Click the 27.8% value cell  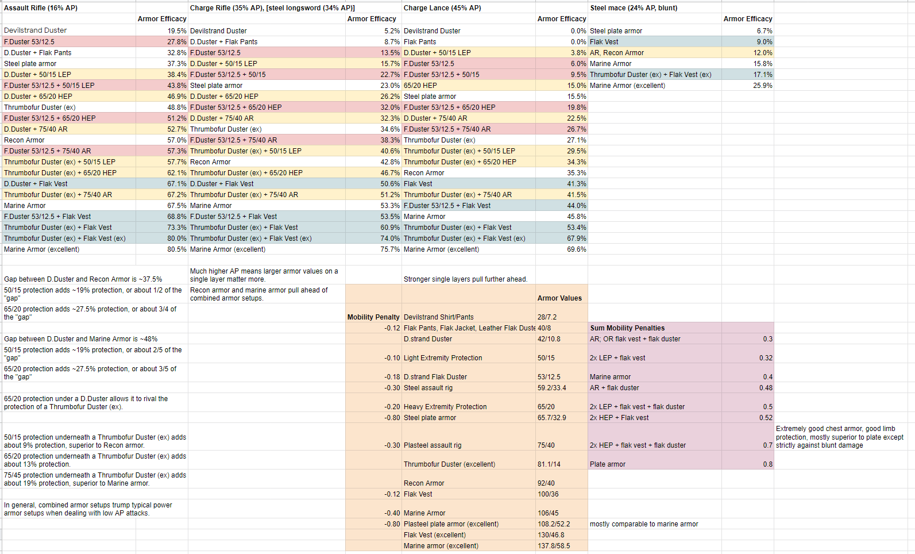click(162, 42)
